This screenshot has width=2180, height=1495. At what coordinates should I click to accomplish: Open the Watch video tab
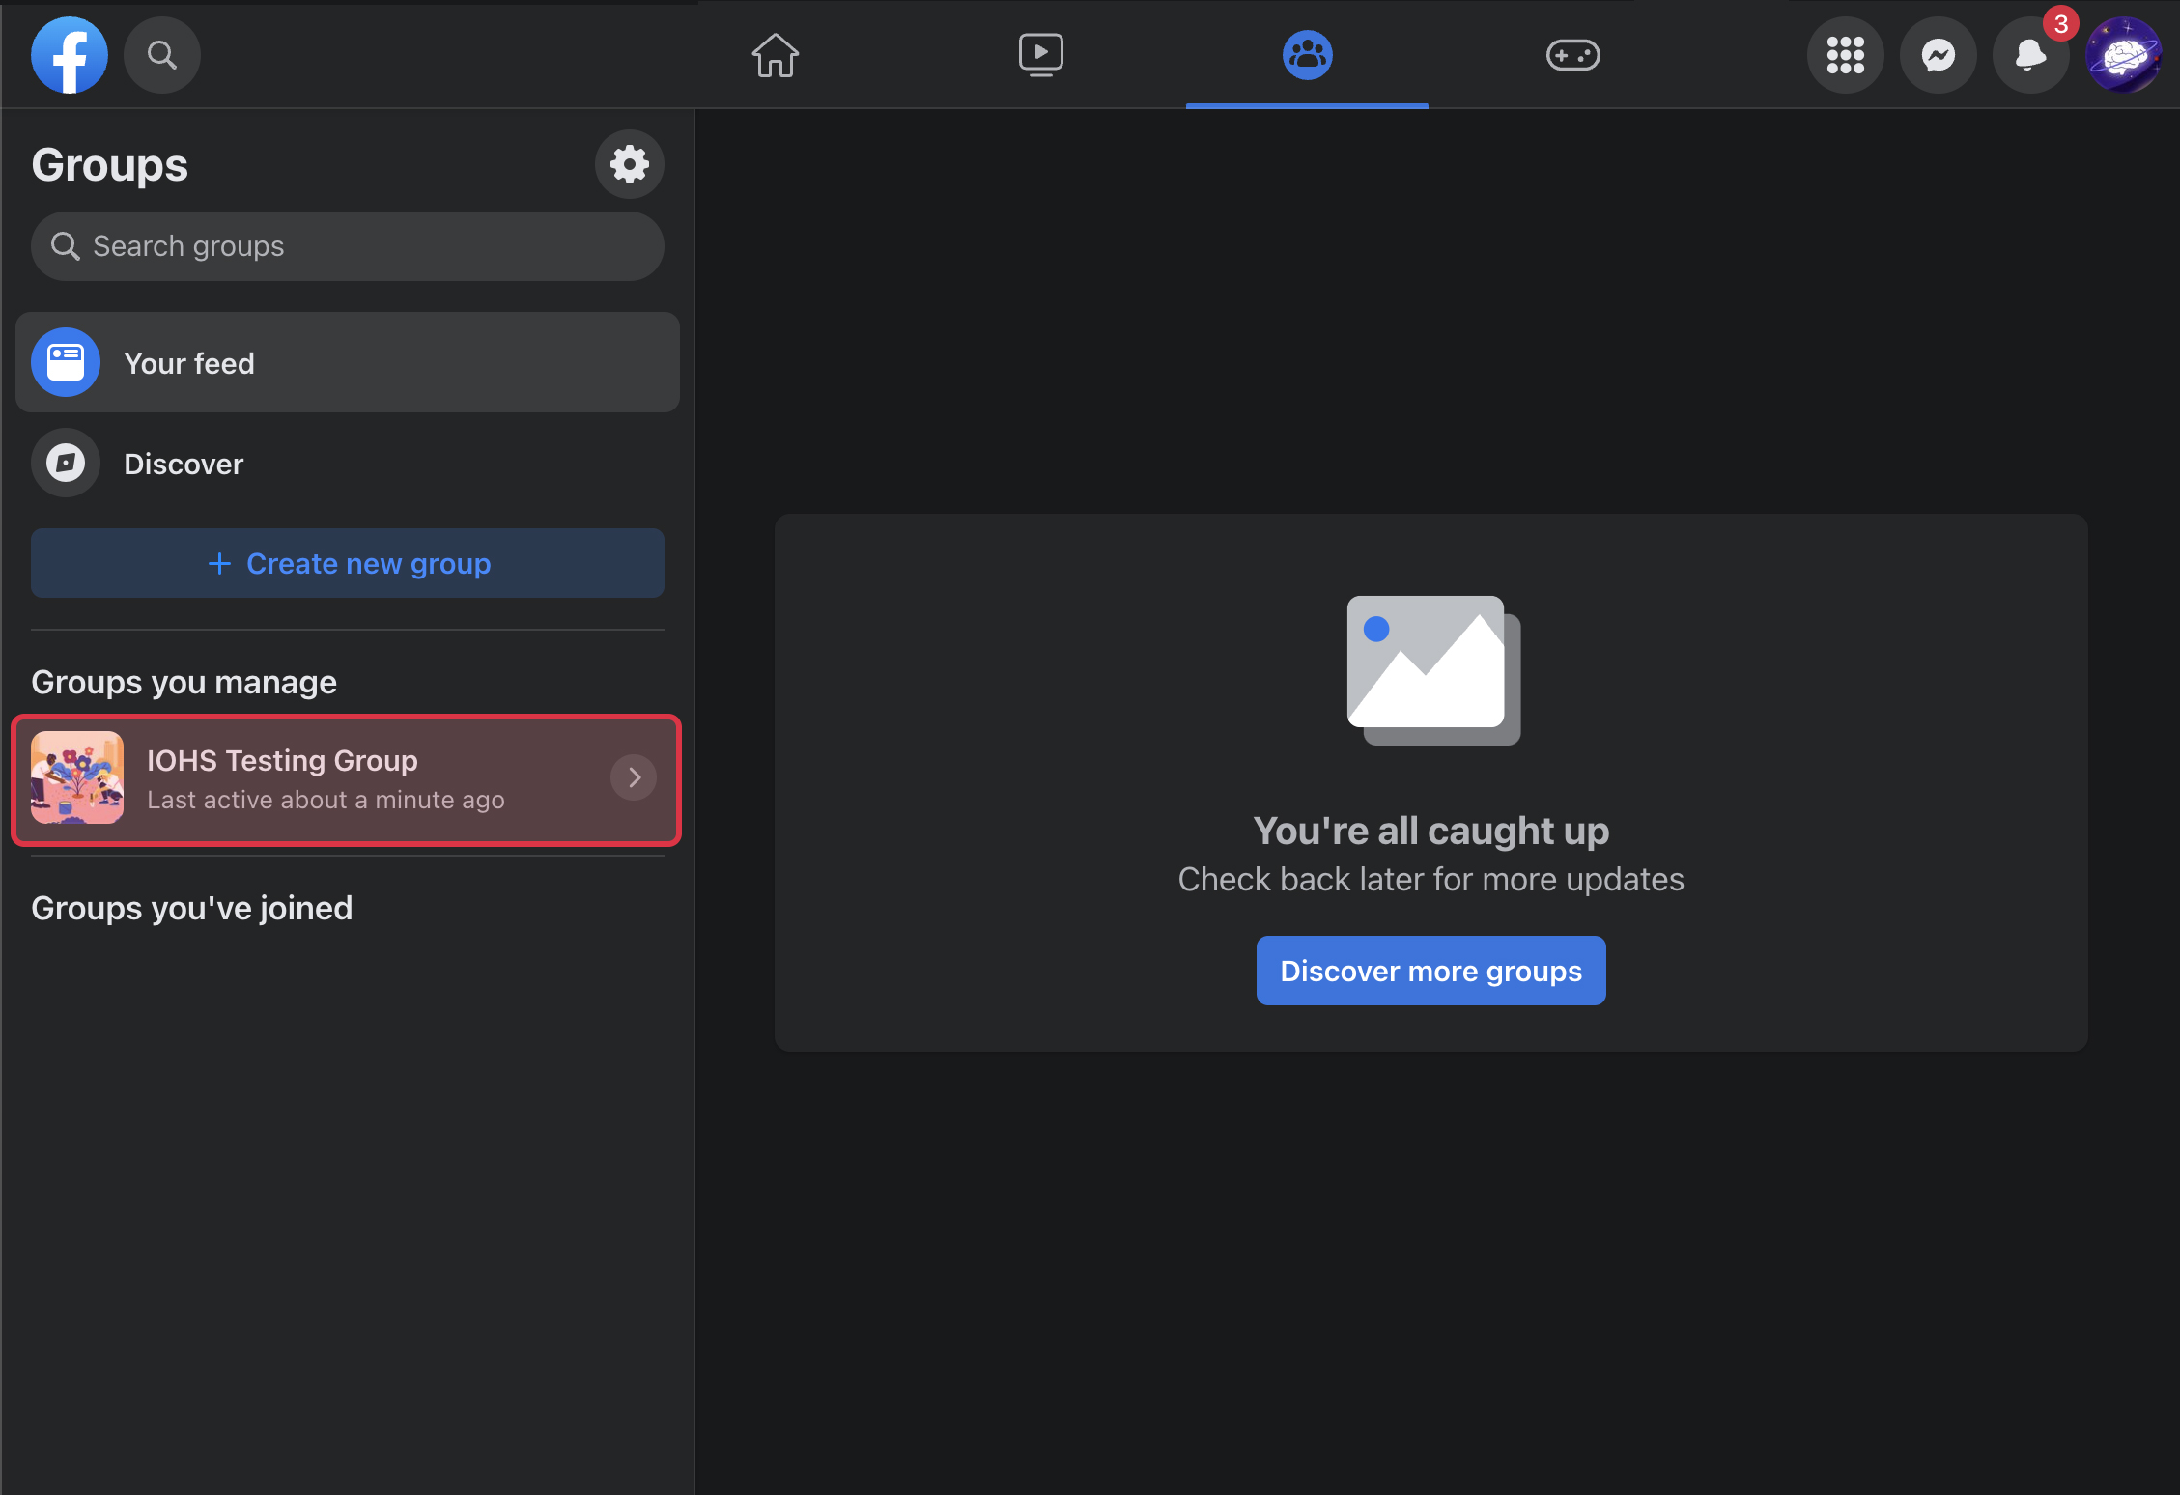(1040, 55)
